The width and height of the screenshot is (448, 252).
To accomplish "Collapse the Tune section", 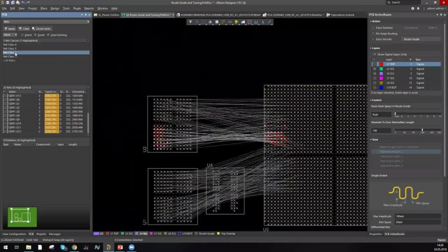I will point(371,140).
